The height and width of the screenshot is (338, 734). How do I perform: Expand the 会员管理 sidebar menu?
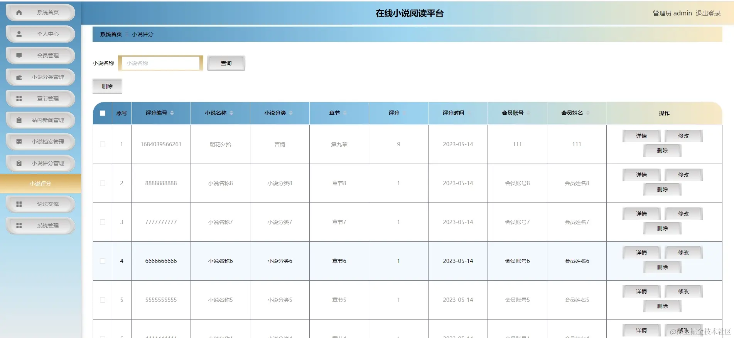point(40,55)
